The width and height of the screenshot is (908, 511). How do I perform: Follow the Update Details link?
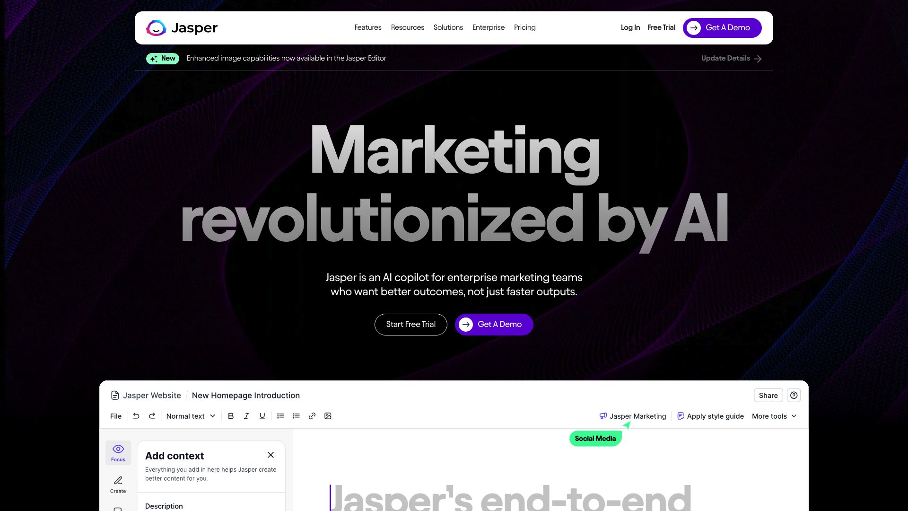point(731,58)
